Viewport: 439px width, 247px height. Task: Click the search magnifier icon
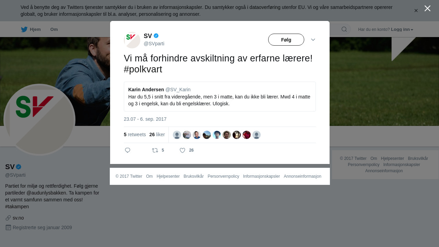point(344,29)
